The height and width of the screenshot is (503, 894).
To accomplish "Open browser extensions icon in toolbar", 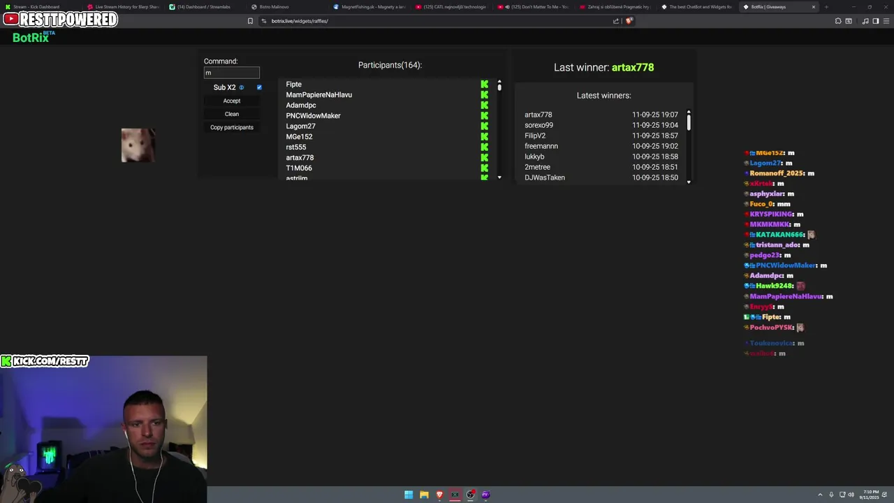I will coord(838,21).
